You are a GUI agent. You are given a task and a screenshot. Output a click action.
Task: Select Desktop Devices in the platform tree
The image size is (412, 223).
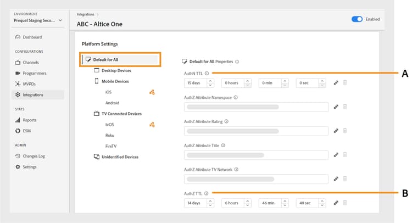point(116,71)
